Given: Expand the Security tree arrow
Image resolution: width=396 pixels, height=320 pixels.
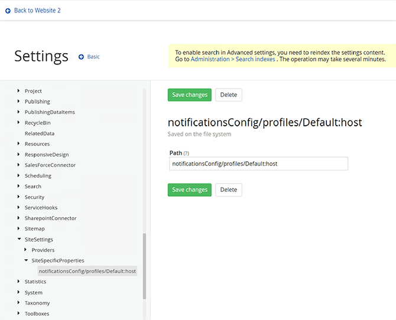Looking at the screenshot, I should coord(19,197).
